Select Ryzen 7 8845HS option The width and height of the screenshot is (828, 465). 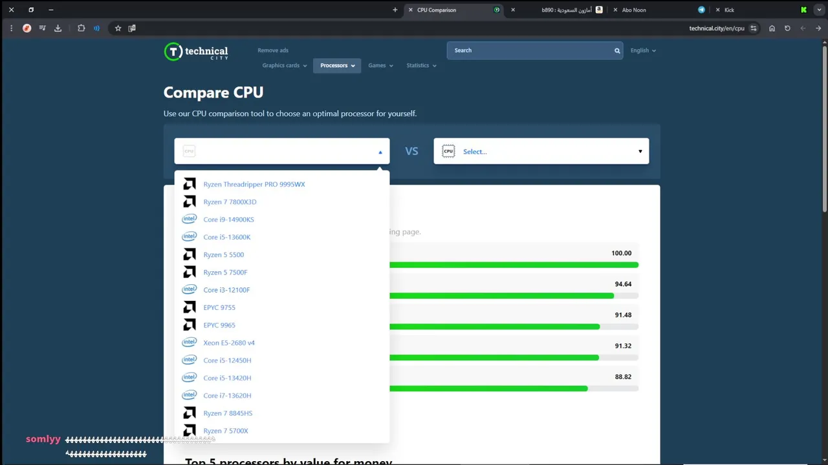click(x=282, y=413)
